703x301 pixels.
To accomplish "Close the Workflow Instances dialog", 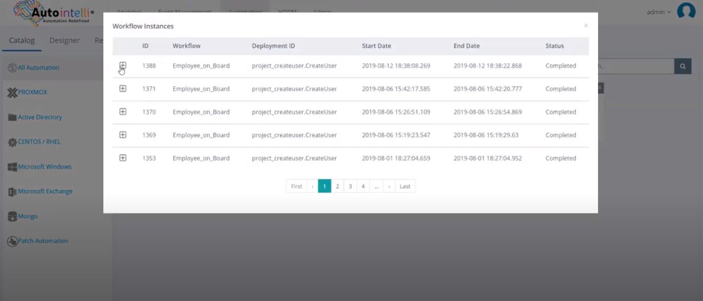I will pos(585,26).
